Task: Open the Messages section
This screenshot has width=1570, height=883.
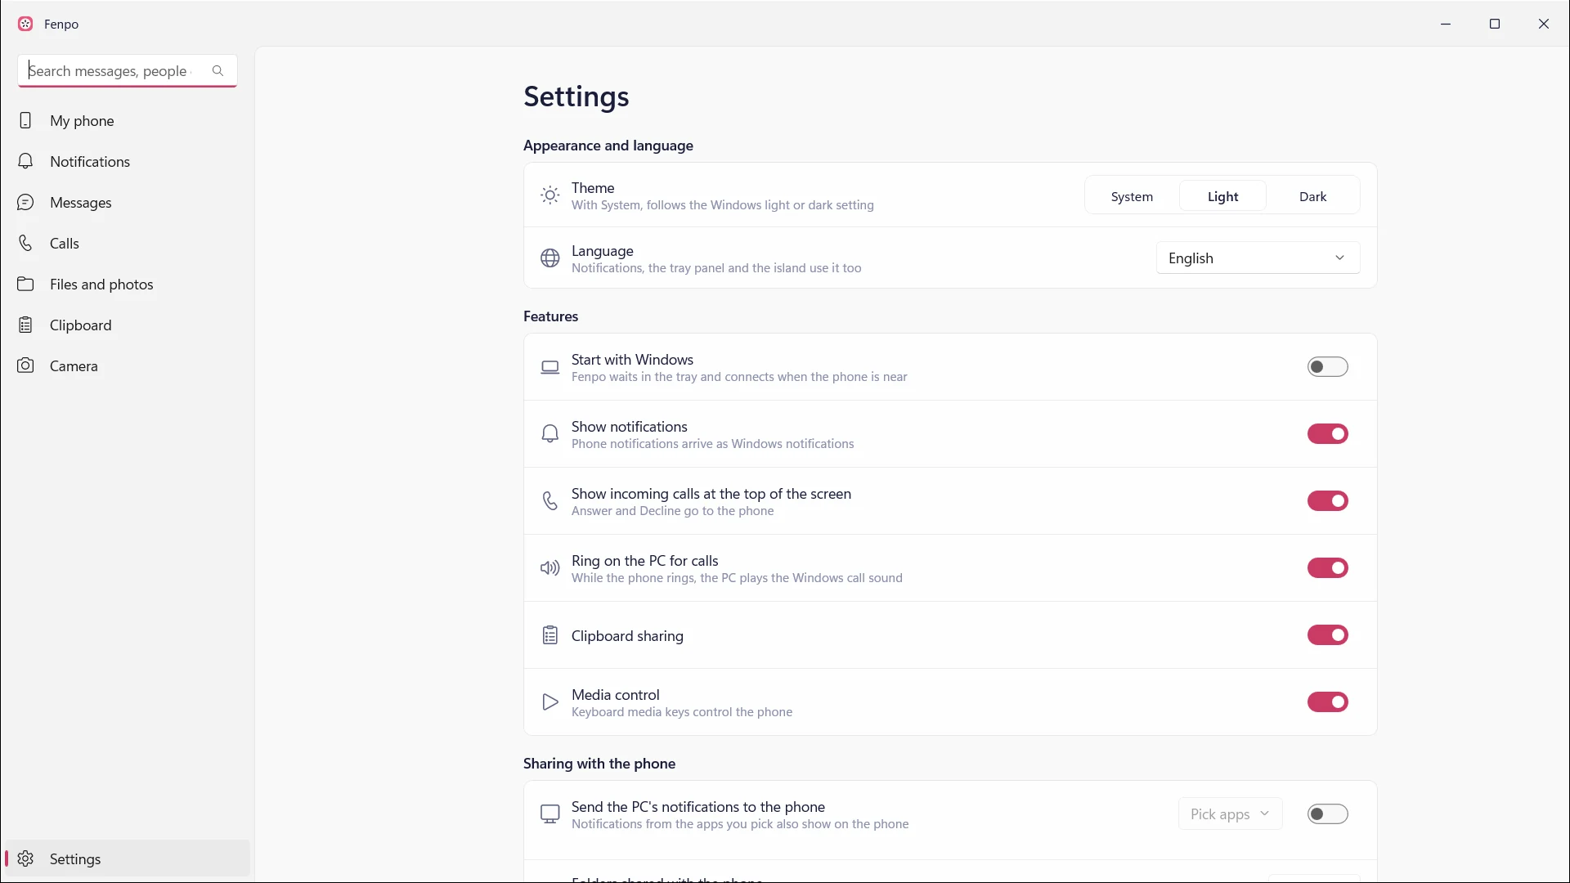Action: [x=127, y=202]
